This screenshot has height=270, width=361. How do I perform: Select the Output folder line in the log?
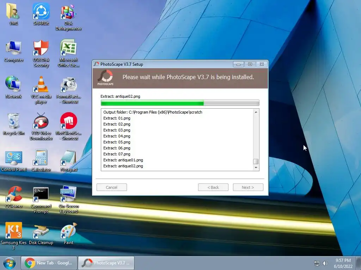point(153,112)
